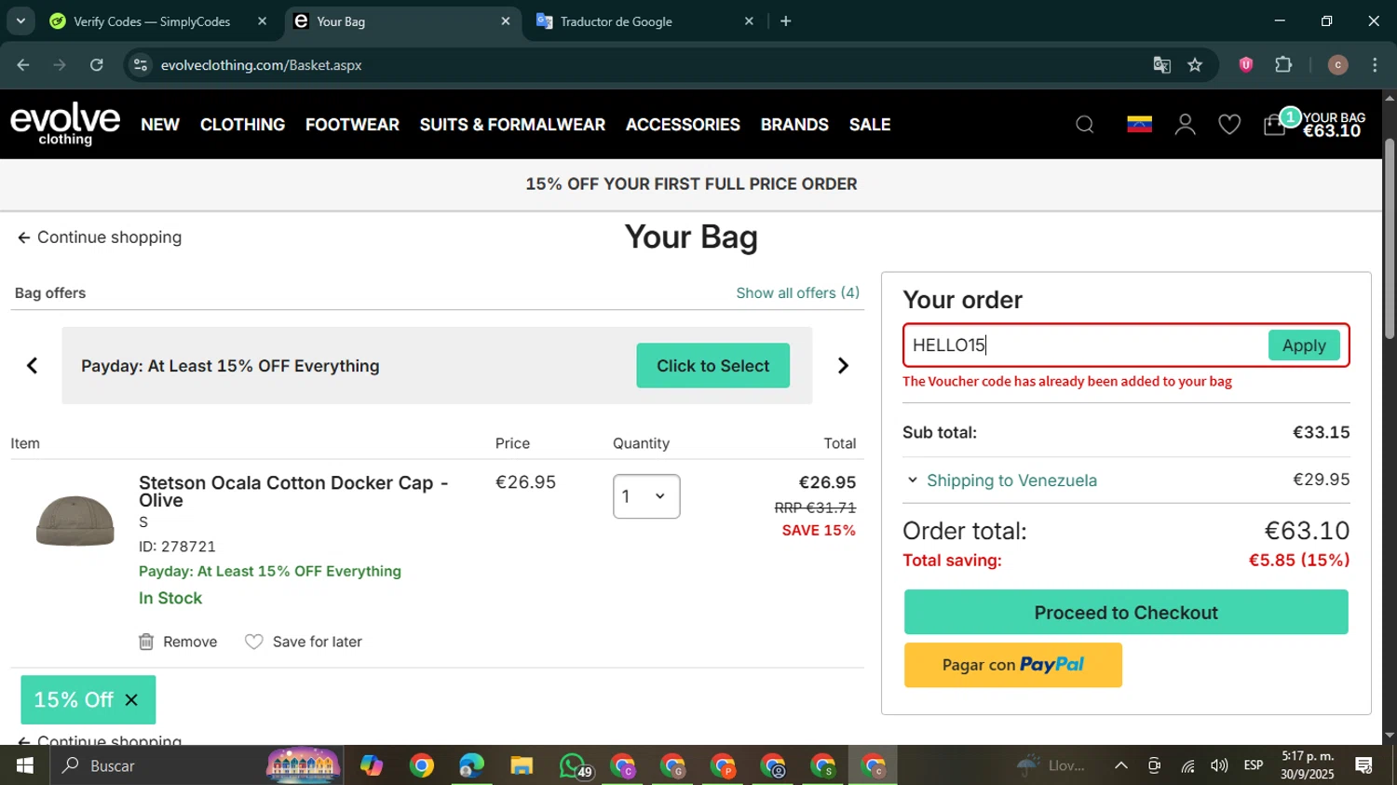Screen dimensions: 1397x785
Task: Open File Explorer from the taskbar
Action: coord(522,766)
